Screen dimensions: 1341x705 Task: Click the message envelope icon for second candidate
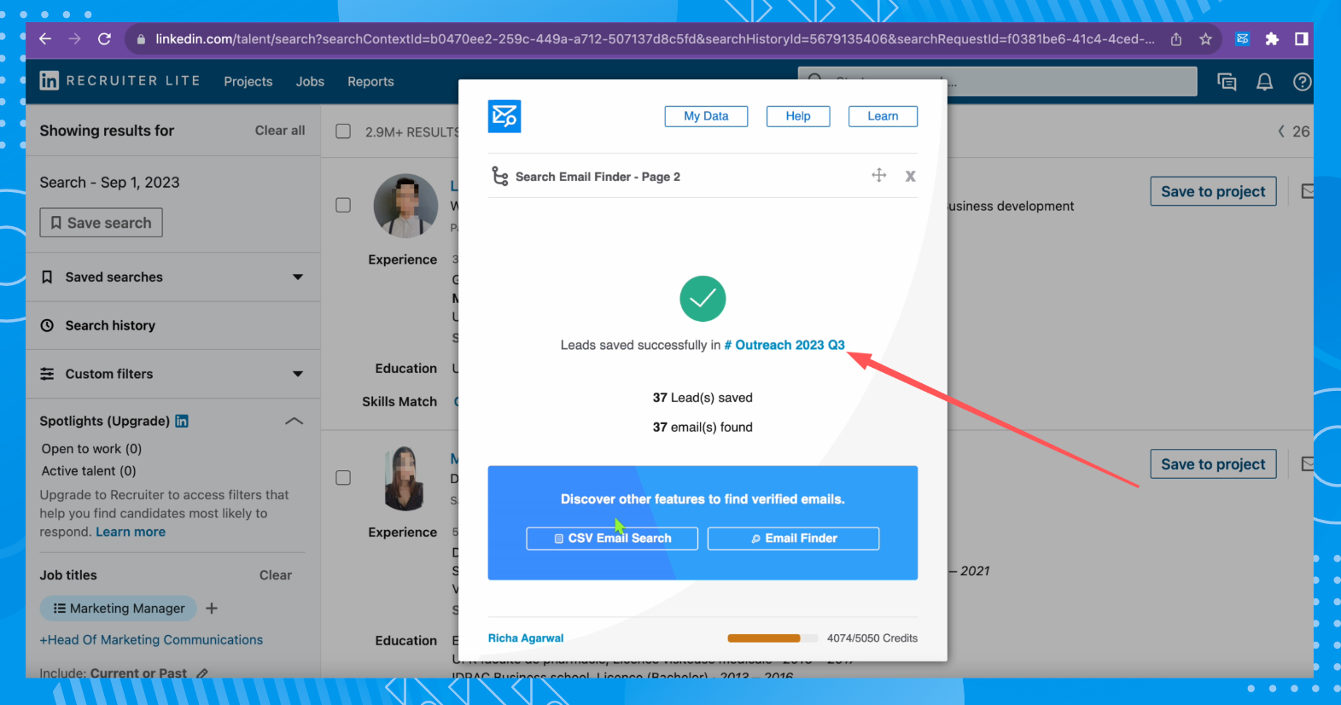[1307, 464]
